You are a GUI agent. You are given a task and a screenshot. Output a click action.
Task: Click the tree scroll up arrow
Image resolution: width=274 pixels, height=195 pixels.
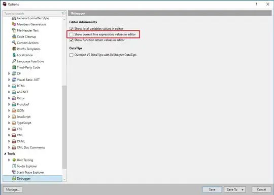pos(64,19)
